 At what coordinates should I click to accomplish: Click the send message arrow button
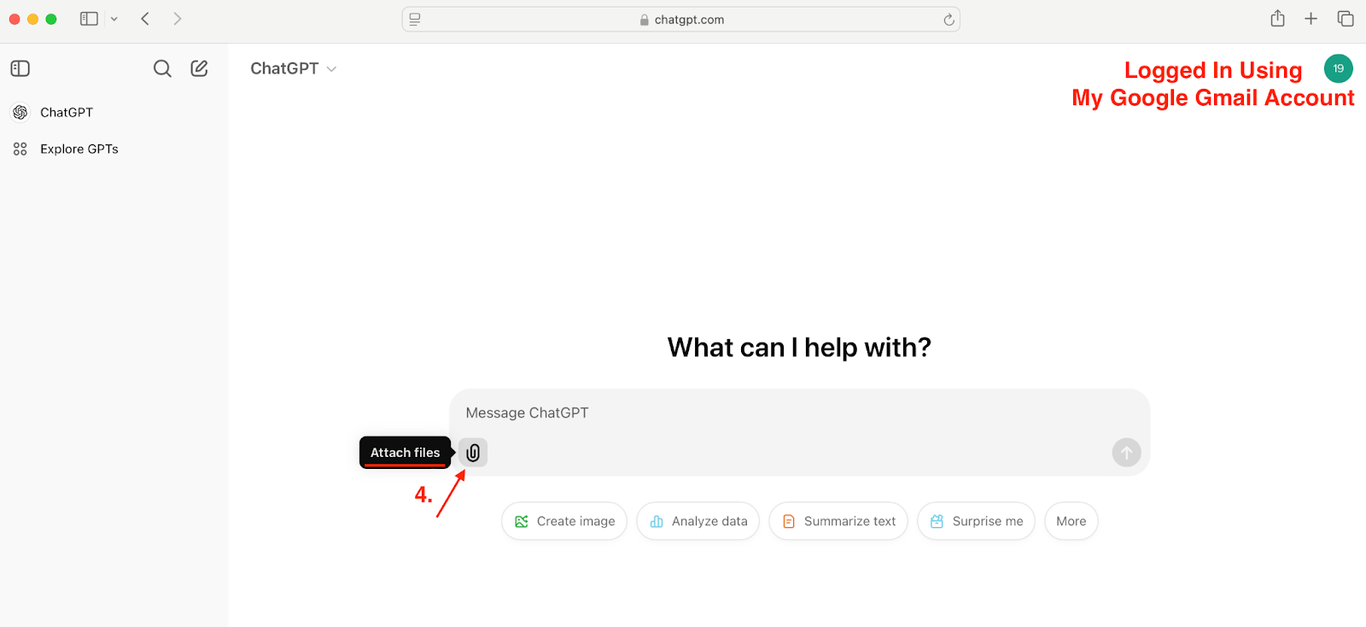pyautogui.click(x=1126, y=452)
